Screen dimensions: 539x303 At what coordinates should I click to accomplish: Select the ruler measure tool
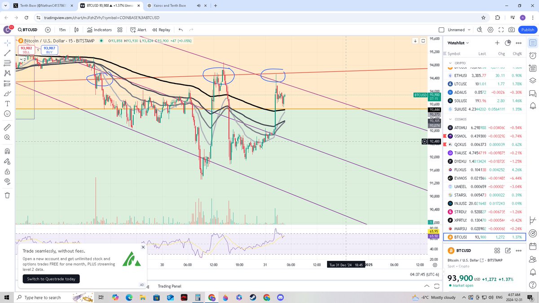tap(7, 127)
